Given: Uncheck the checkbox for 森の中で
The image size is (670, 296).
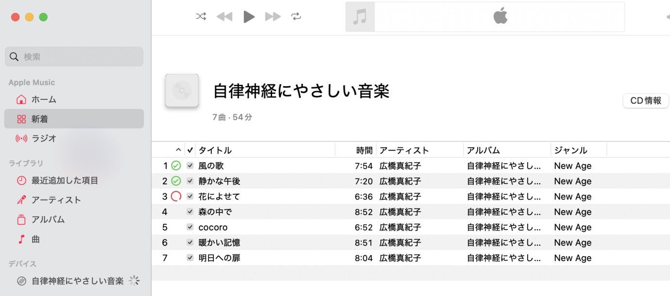Looking at the screenshot, I should [x=190, y=212].
